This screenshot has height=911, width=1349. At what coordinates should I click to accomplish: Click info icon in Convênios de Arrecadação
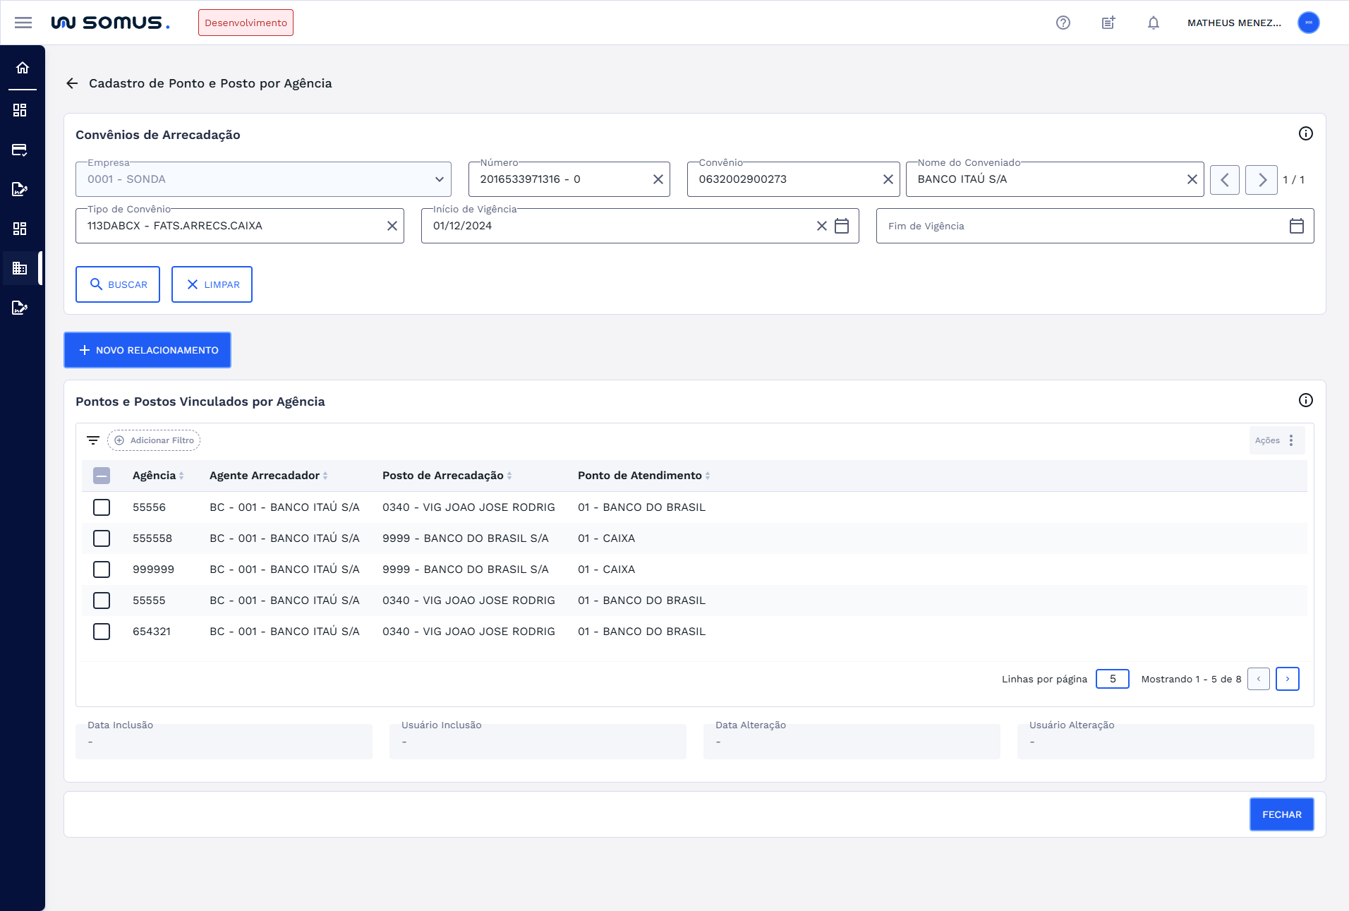click(1305, 133)
